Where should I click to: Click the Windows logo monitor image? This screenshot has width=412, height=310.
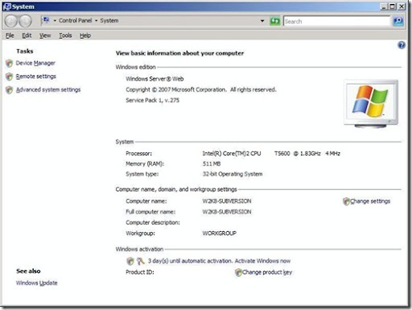[x=371, y=103]
